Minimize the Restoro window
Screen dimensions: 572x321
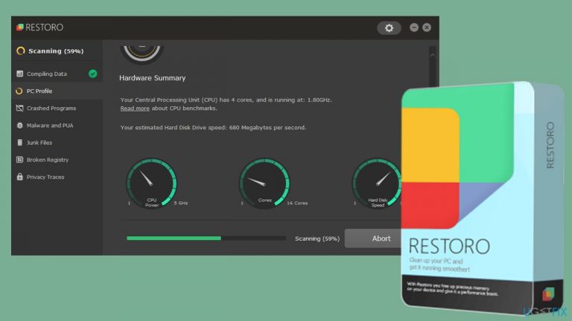pyautogui.click(x=413, y=27)
